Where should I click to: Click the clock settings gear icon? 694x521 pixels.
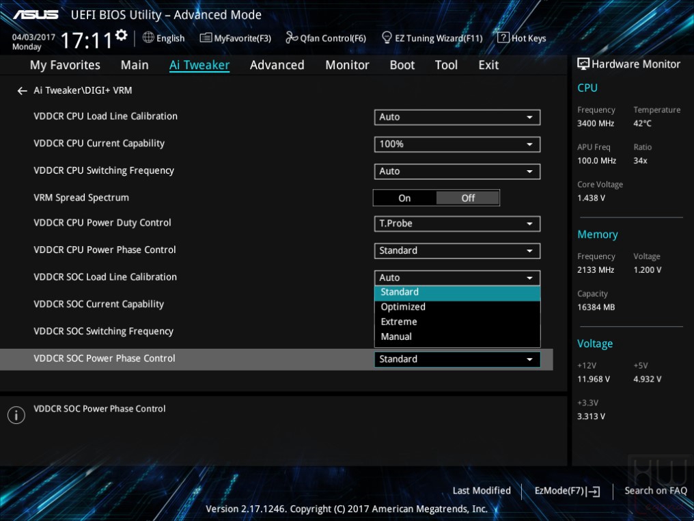click(122, 35)
